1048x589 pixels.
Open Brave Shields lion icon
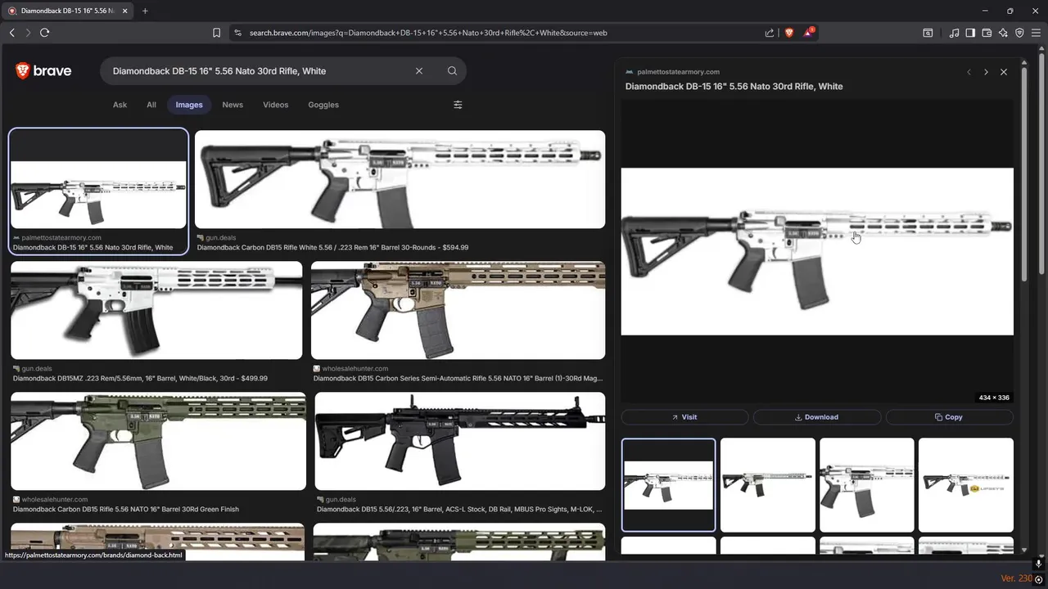789,33
